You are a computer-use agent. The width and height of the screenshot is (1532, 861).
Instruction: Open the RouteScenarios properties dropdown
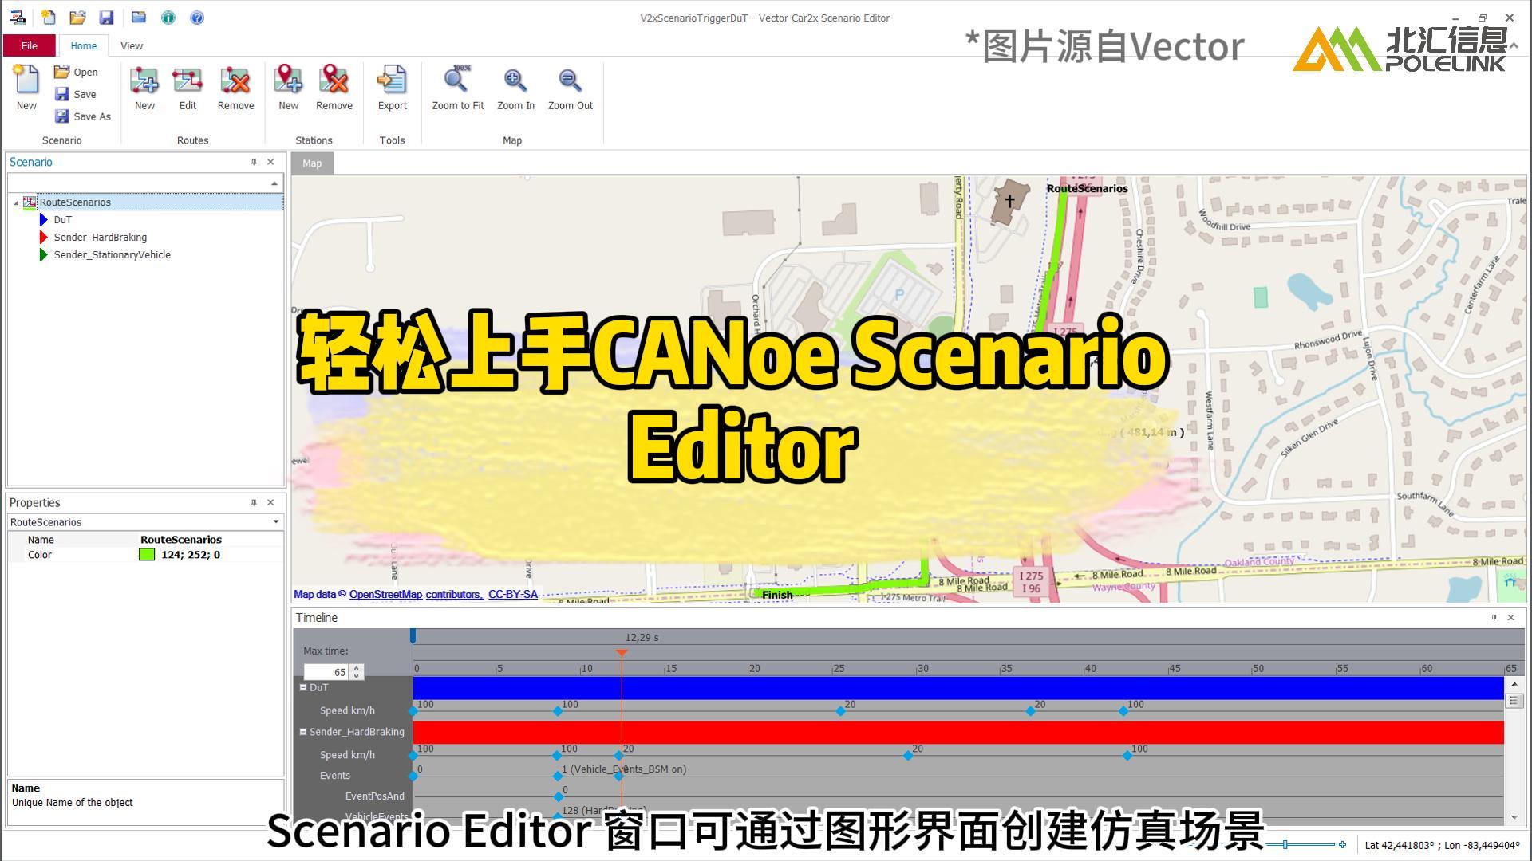pos(276,522)
